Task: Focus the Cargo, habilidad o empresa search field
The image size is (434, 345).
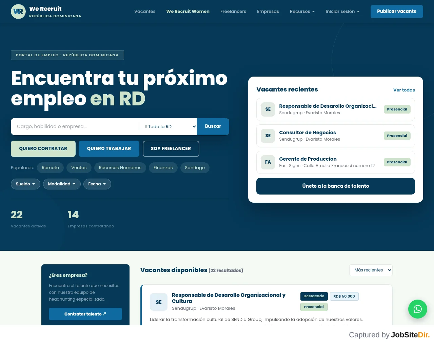Action: tap(75, 126)
